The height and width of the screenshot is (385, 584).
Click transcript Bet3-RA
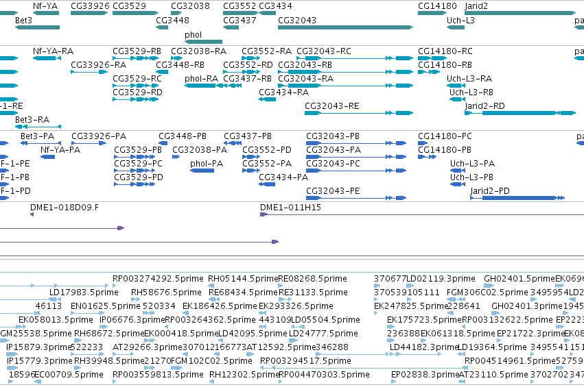pyautogui.click(x=32, y=120)
